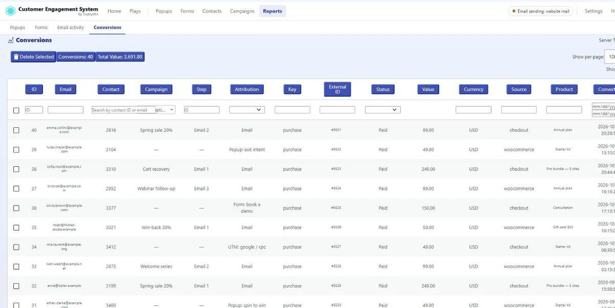
Task: Open Popups in top navigation bar
Action: (164, 11)
